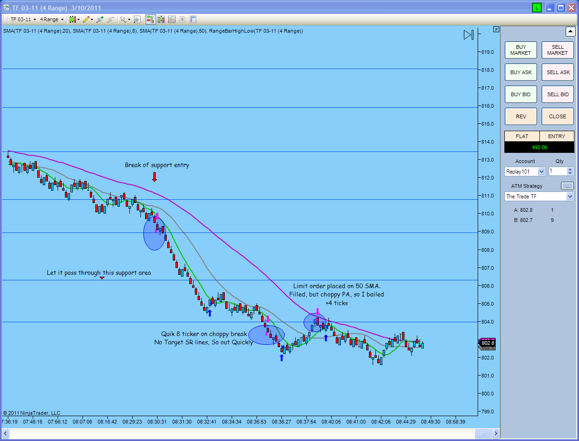Click the green L link button
579x441 pixels.
click(x=537, y=8)
